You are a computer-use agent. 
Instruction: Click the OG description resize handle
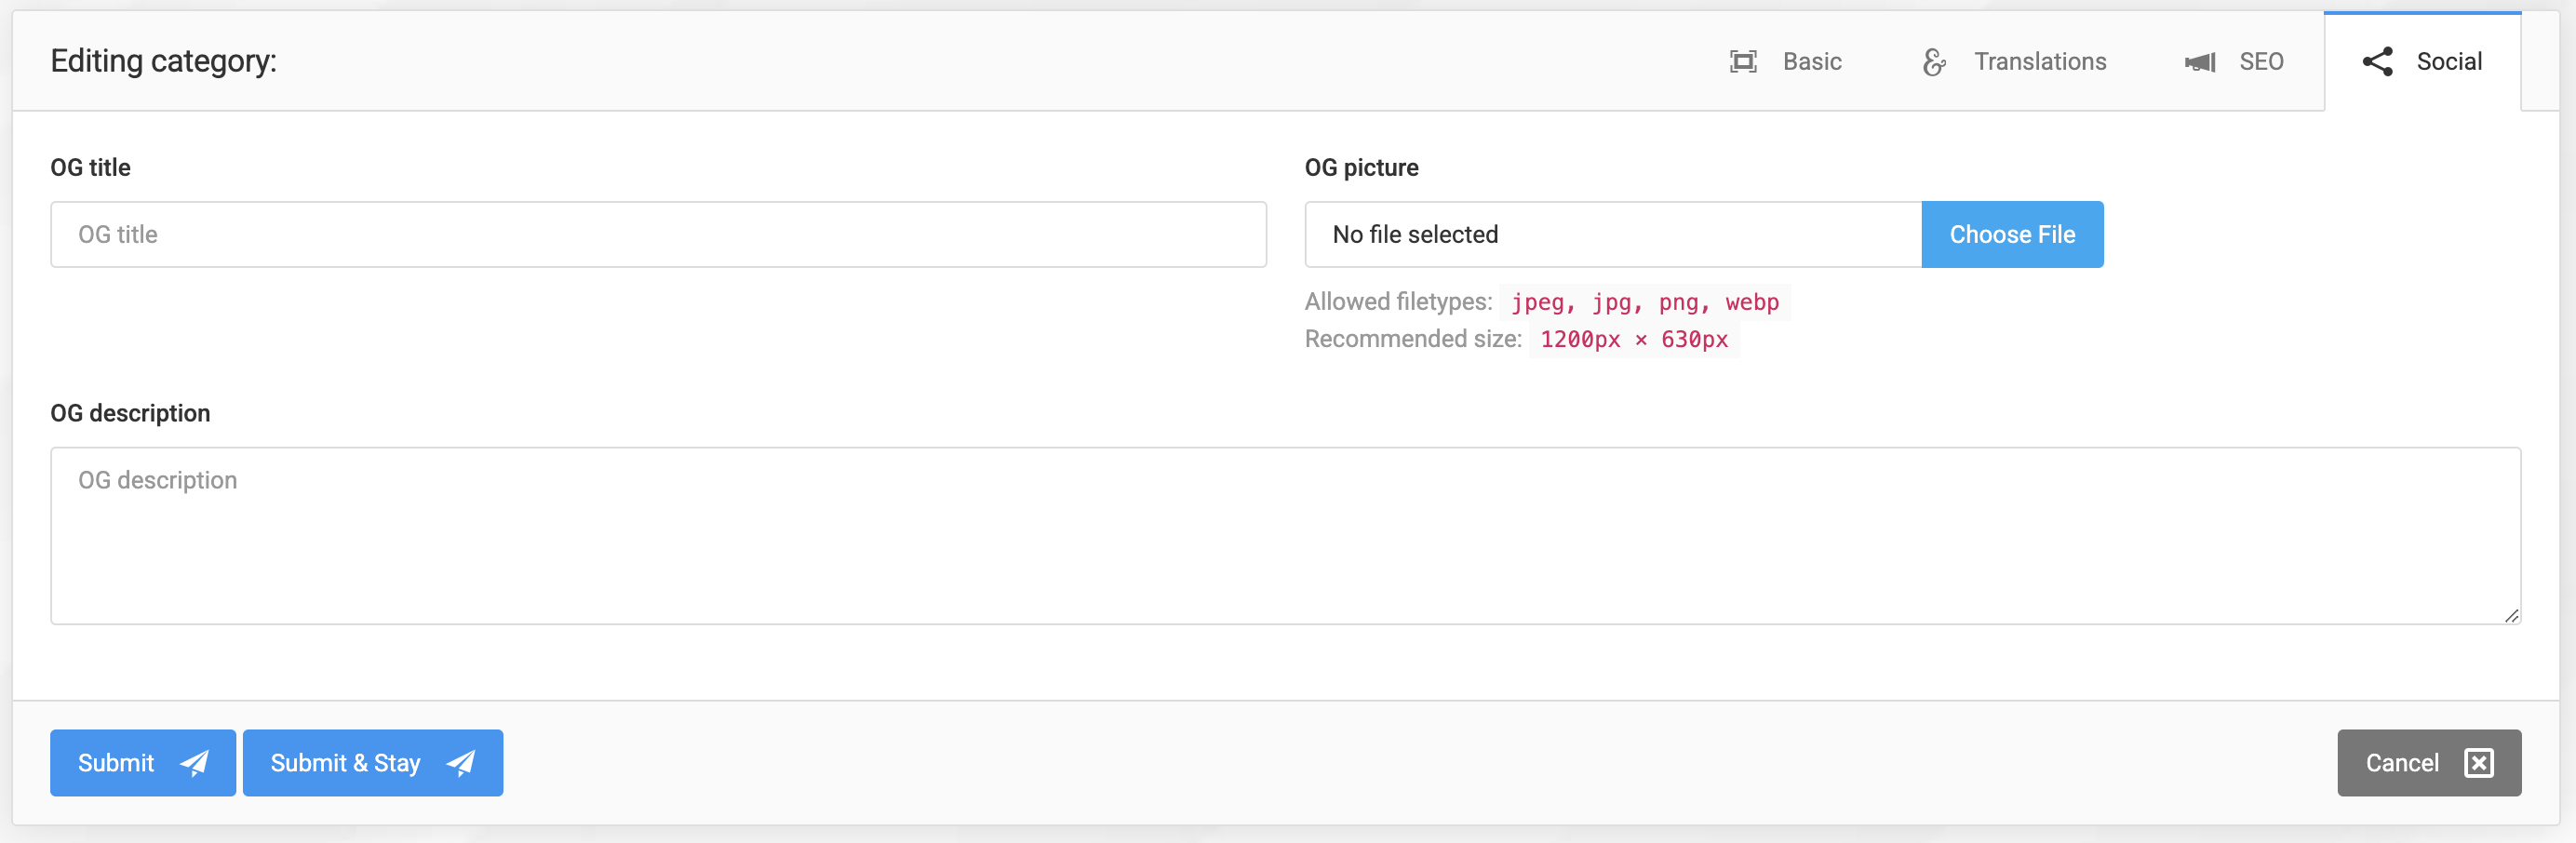[x=2511, y=616]
